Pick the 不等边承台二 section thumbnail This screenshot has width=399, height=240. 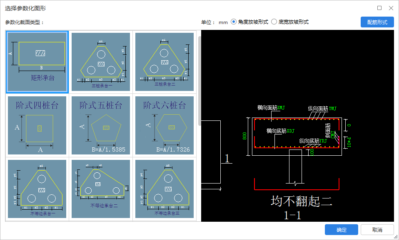tap(101, 189)
